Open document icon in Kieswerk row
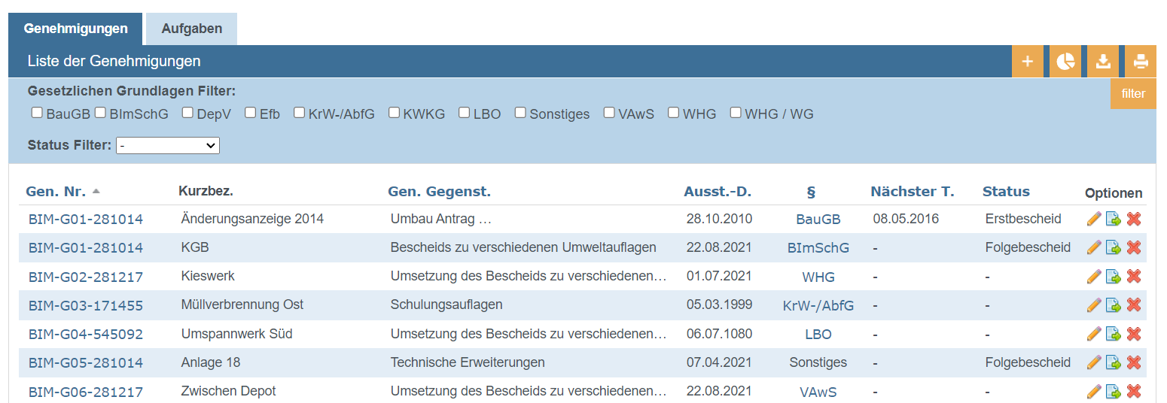The height and width of the screenshot is (403, 1167). coord(1114,277)
